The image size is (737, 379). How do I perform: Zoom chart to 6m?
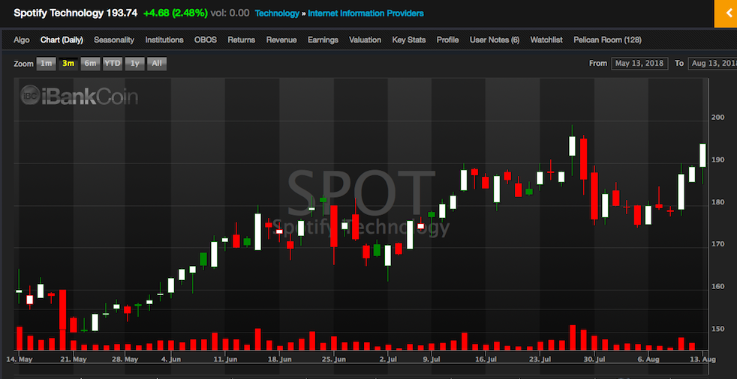(x=90, y=64)
